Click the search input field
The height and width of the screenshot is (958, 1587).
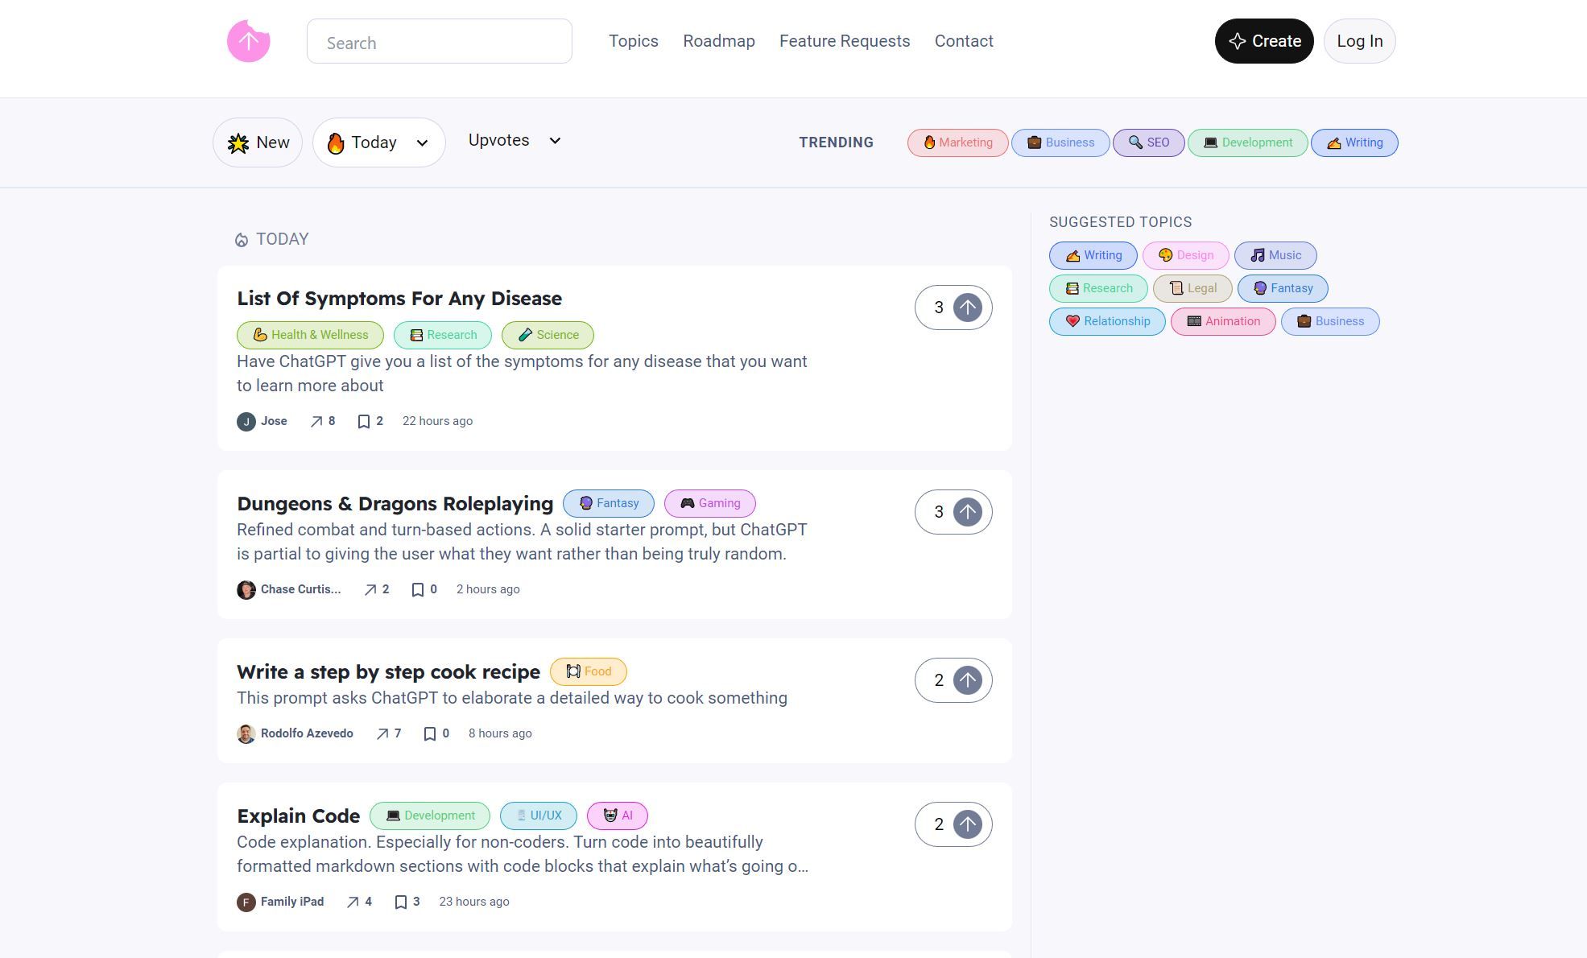pyautogui.click(x=439, y=41)
